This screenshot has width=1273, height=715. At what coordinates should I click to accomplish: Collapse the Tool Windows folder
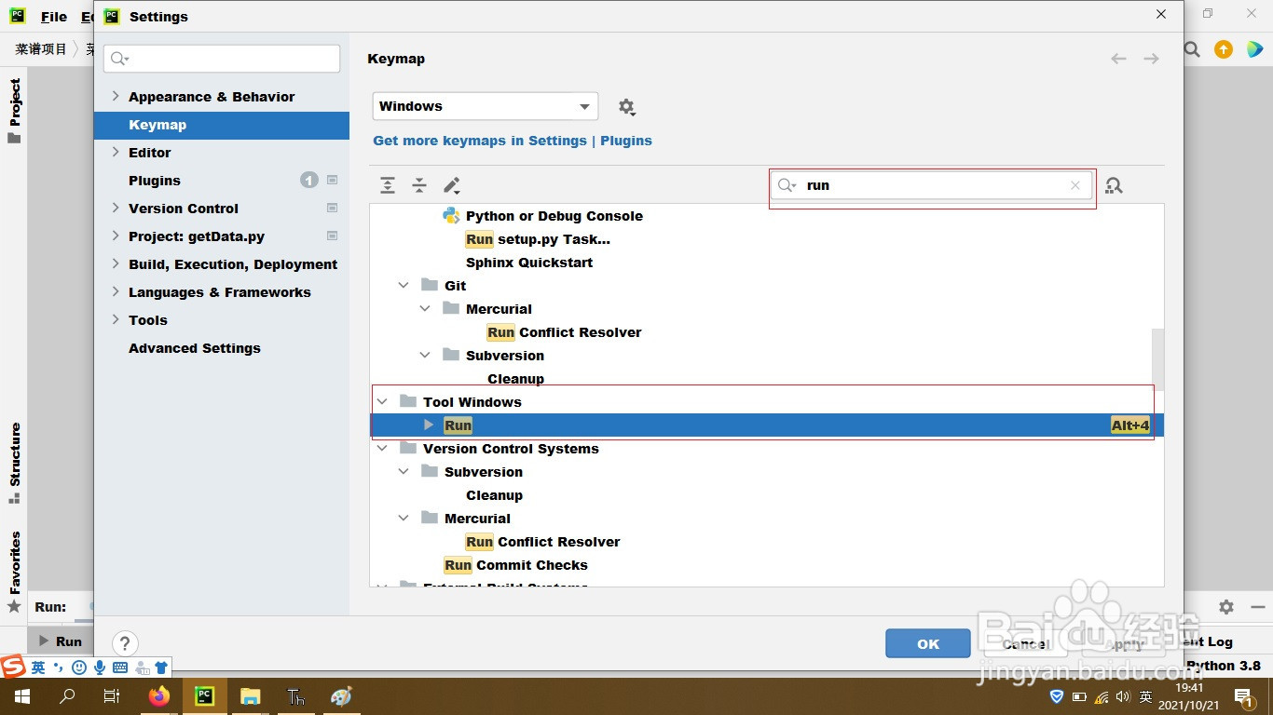tap(382, 402)
